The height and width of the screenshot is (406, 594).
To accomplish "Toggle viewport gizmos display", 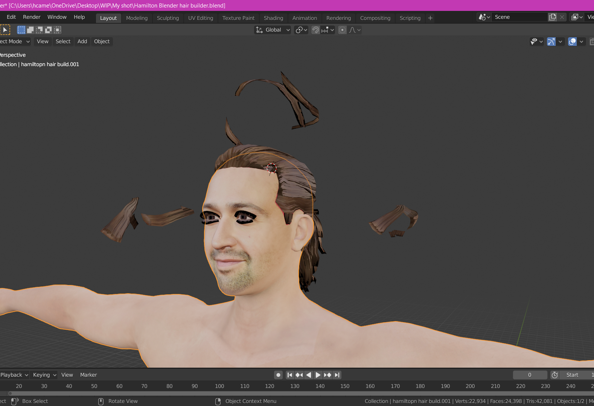I will click(x=551, y=41).
